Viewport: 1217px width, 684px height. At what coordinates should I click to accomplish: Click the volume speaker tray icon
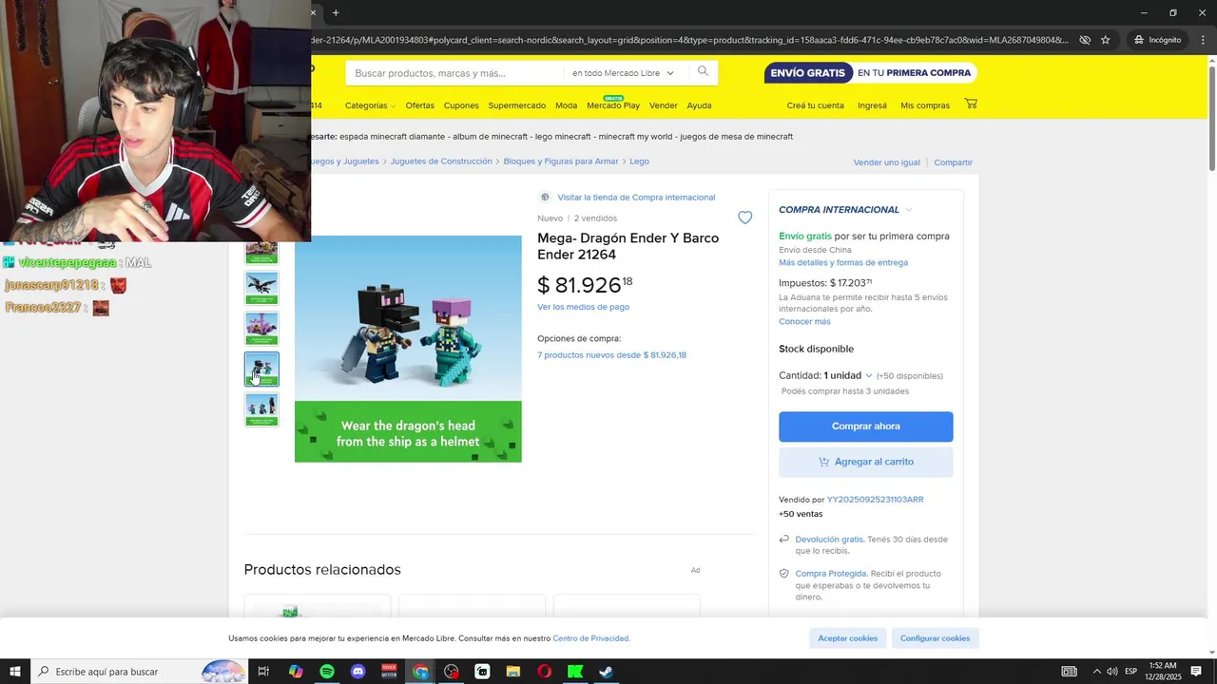(1112, 672)
